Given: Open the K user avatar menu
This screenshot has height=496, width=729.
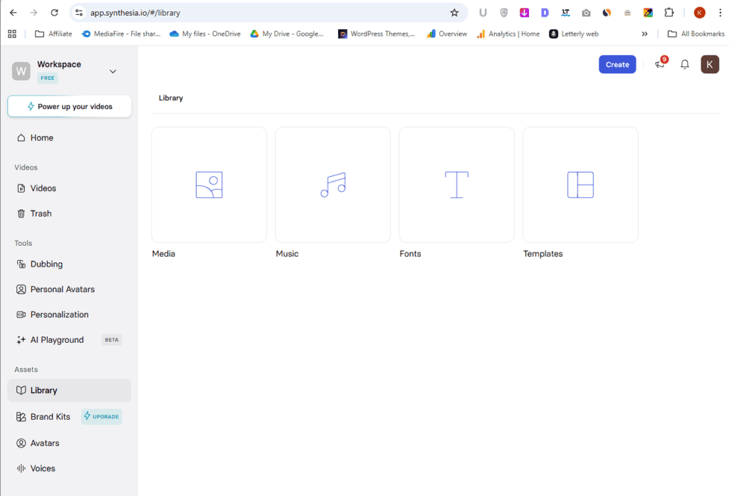Looking at the screenshot, I should [x=710, y=64].
